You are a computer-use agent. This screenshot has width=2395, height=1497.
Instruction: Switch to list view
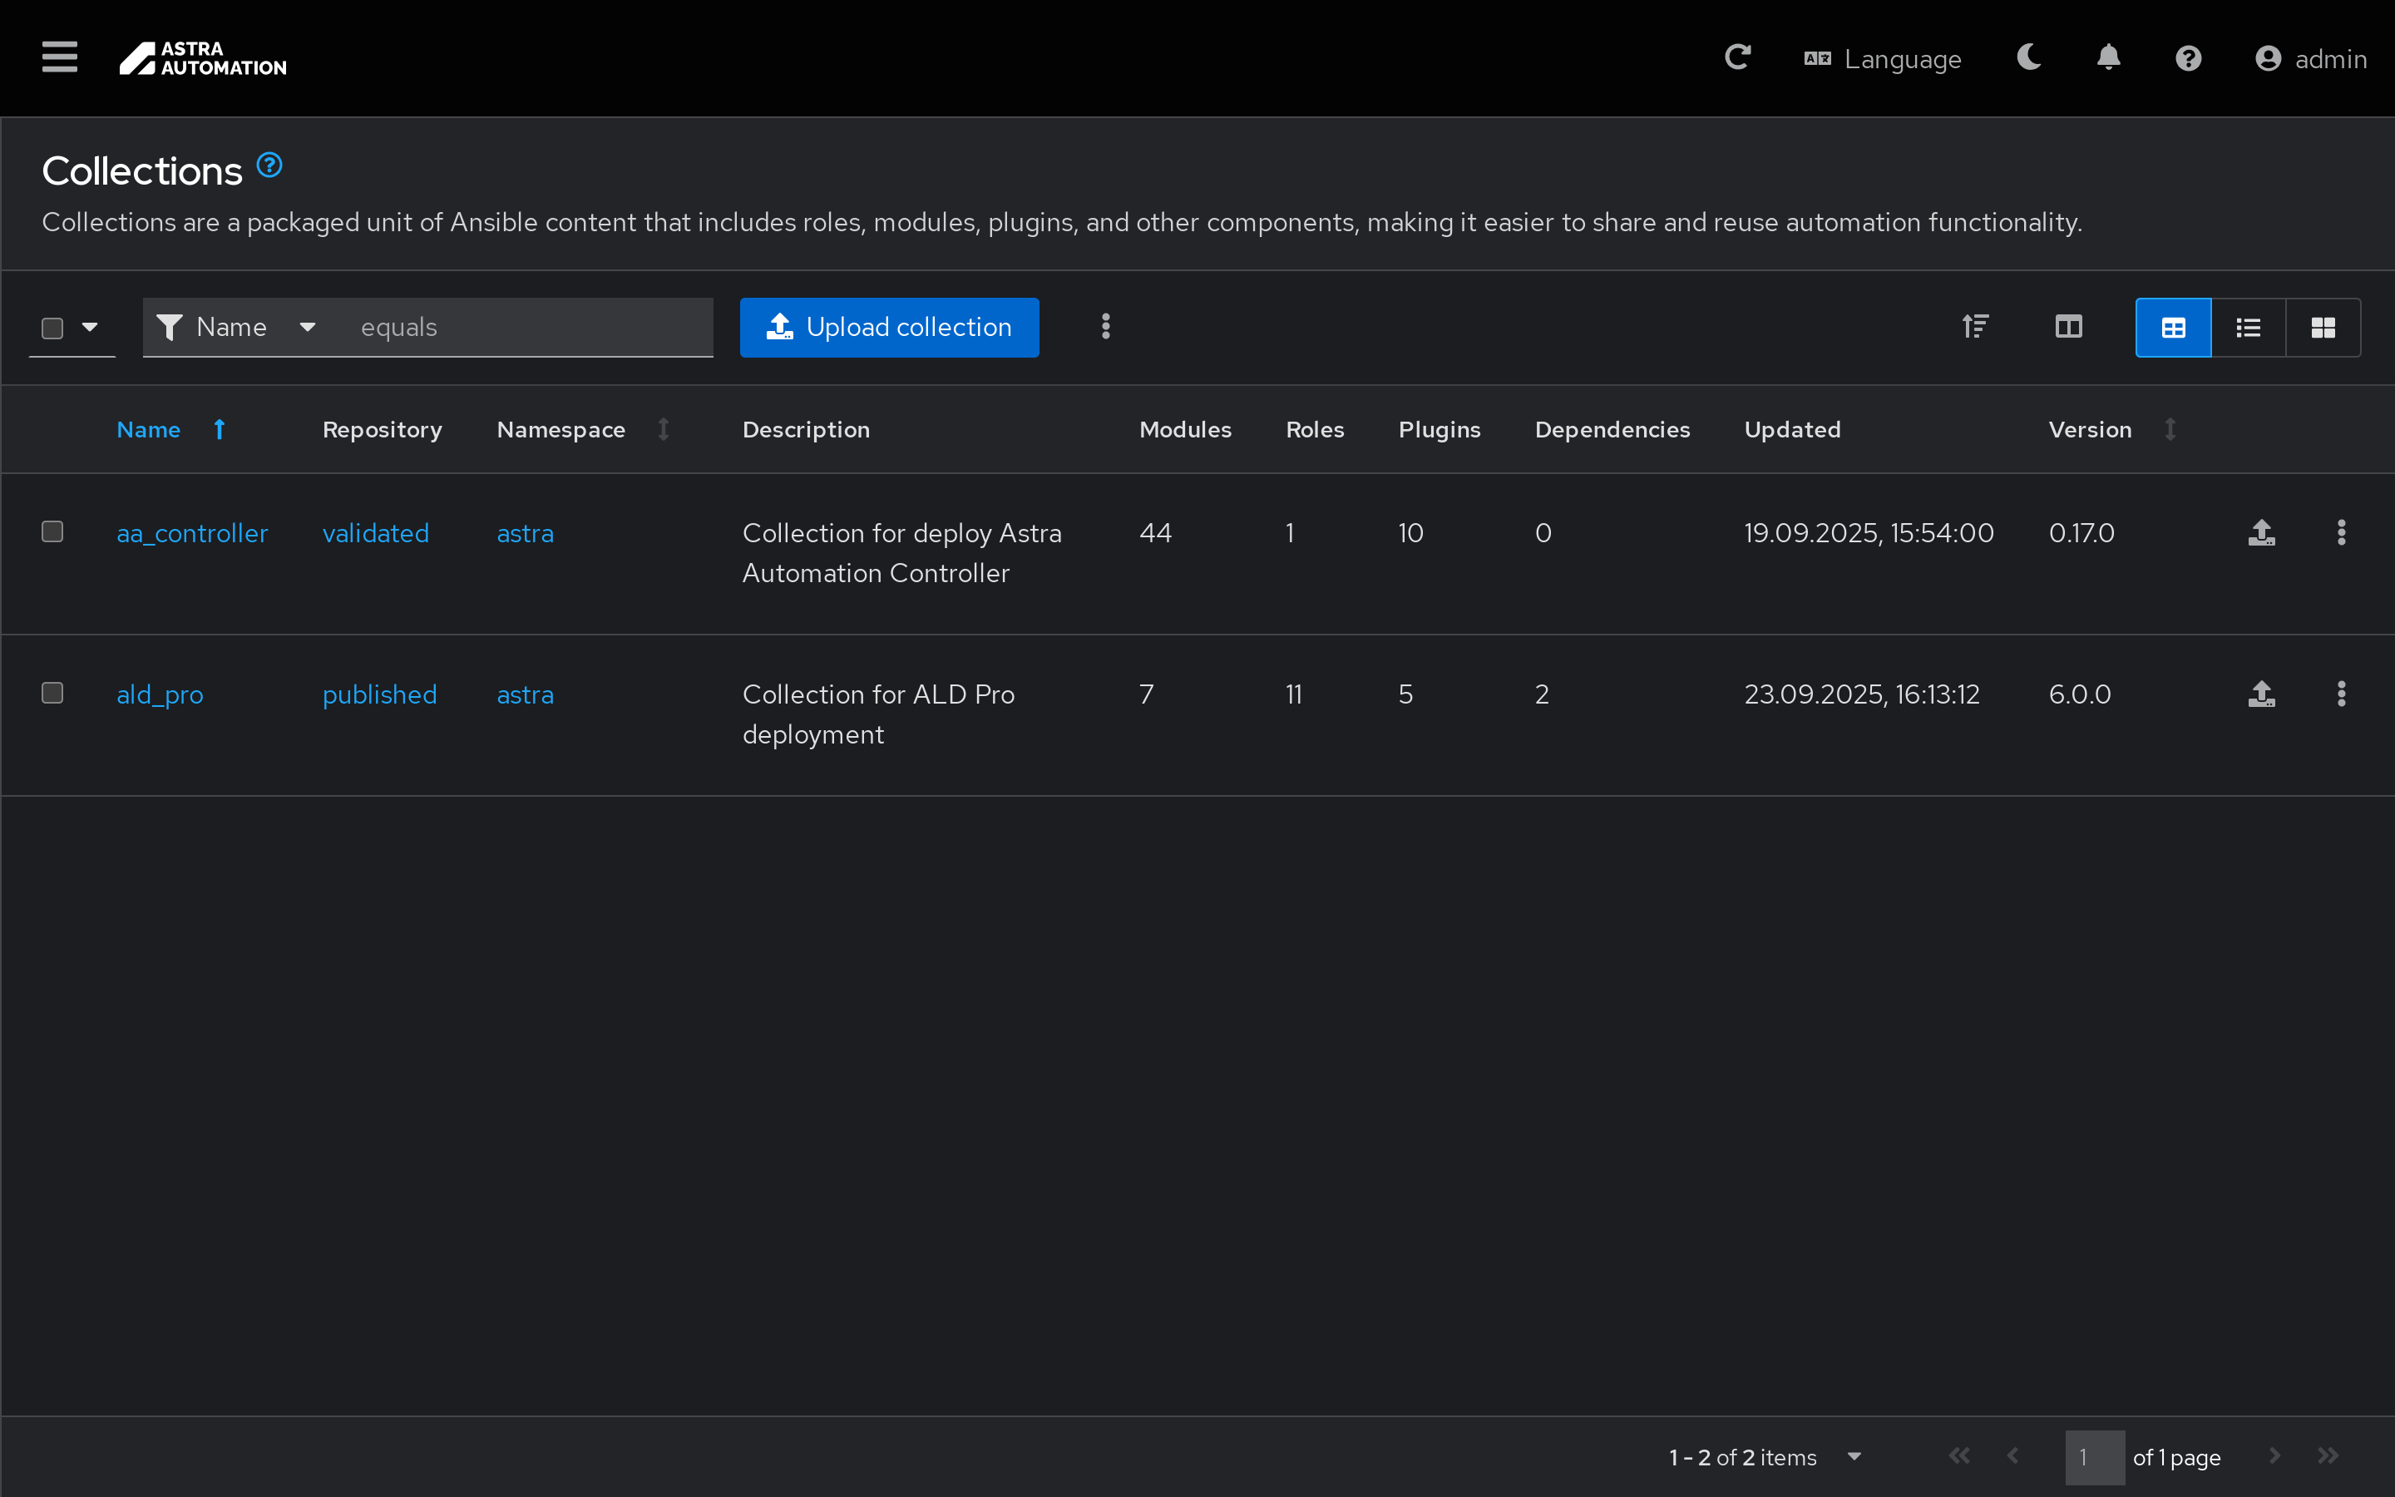2248,328
